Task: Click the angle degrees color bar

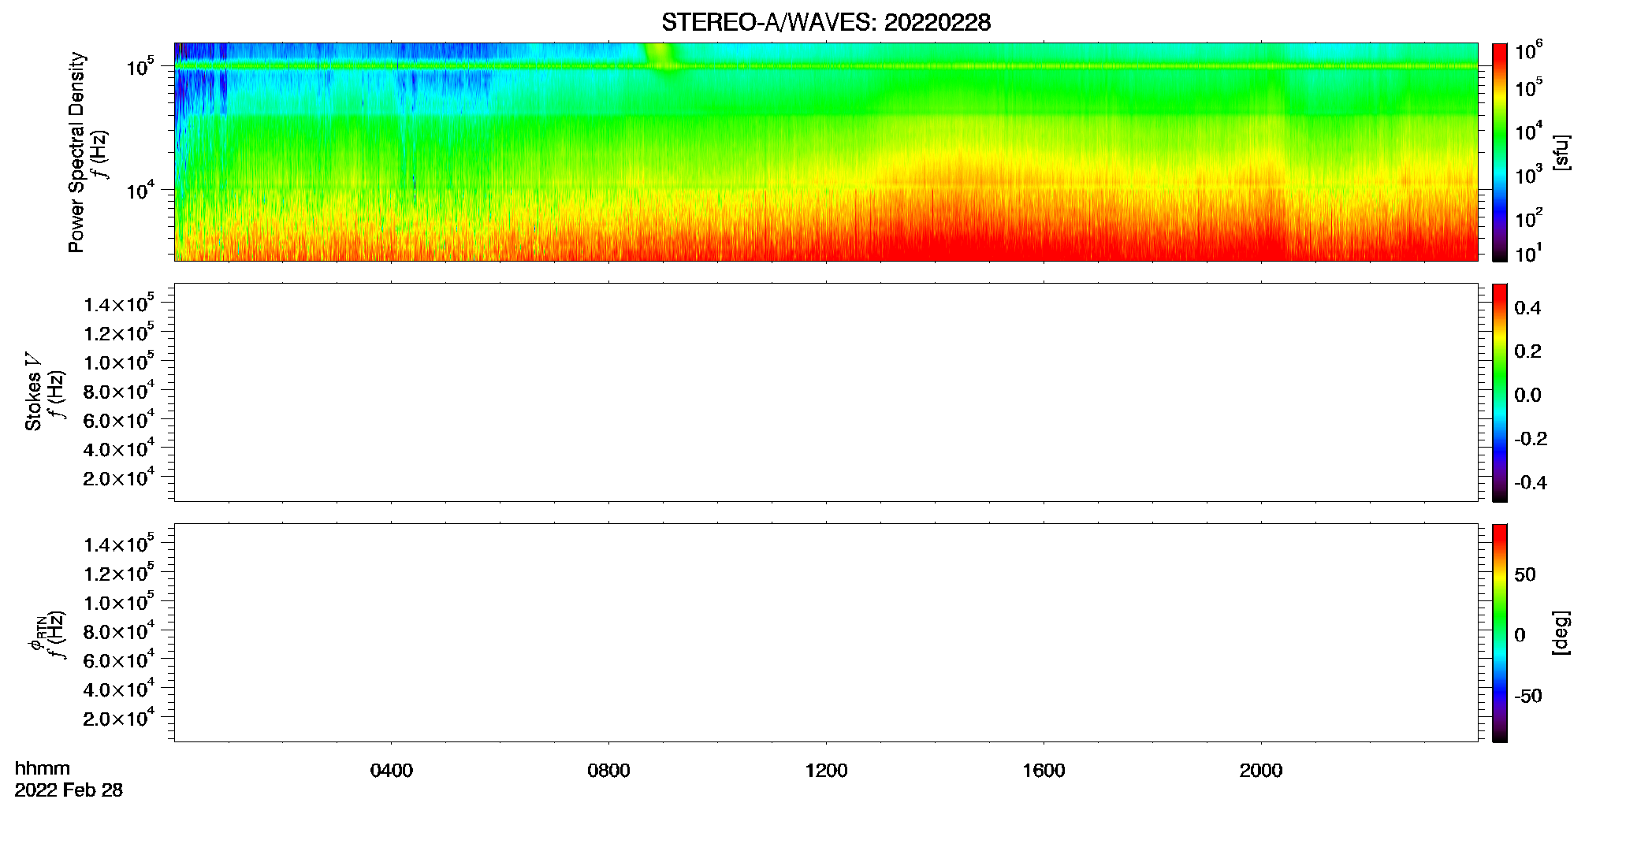Action: (1499, 633)
